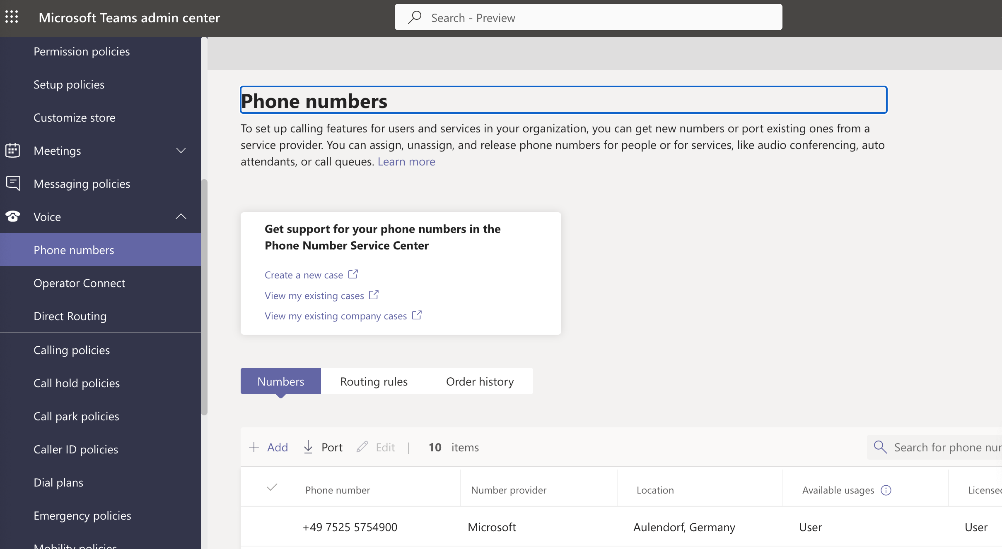Open the Learn more link

[406, 161]
